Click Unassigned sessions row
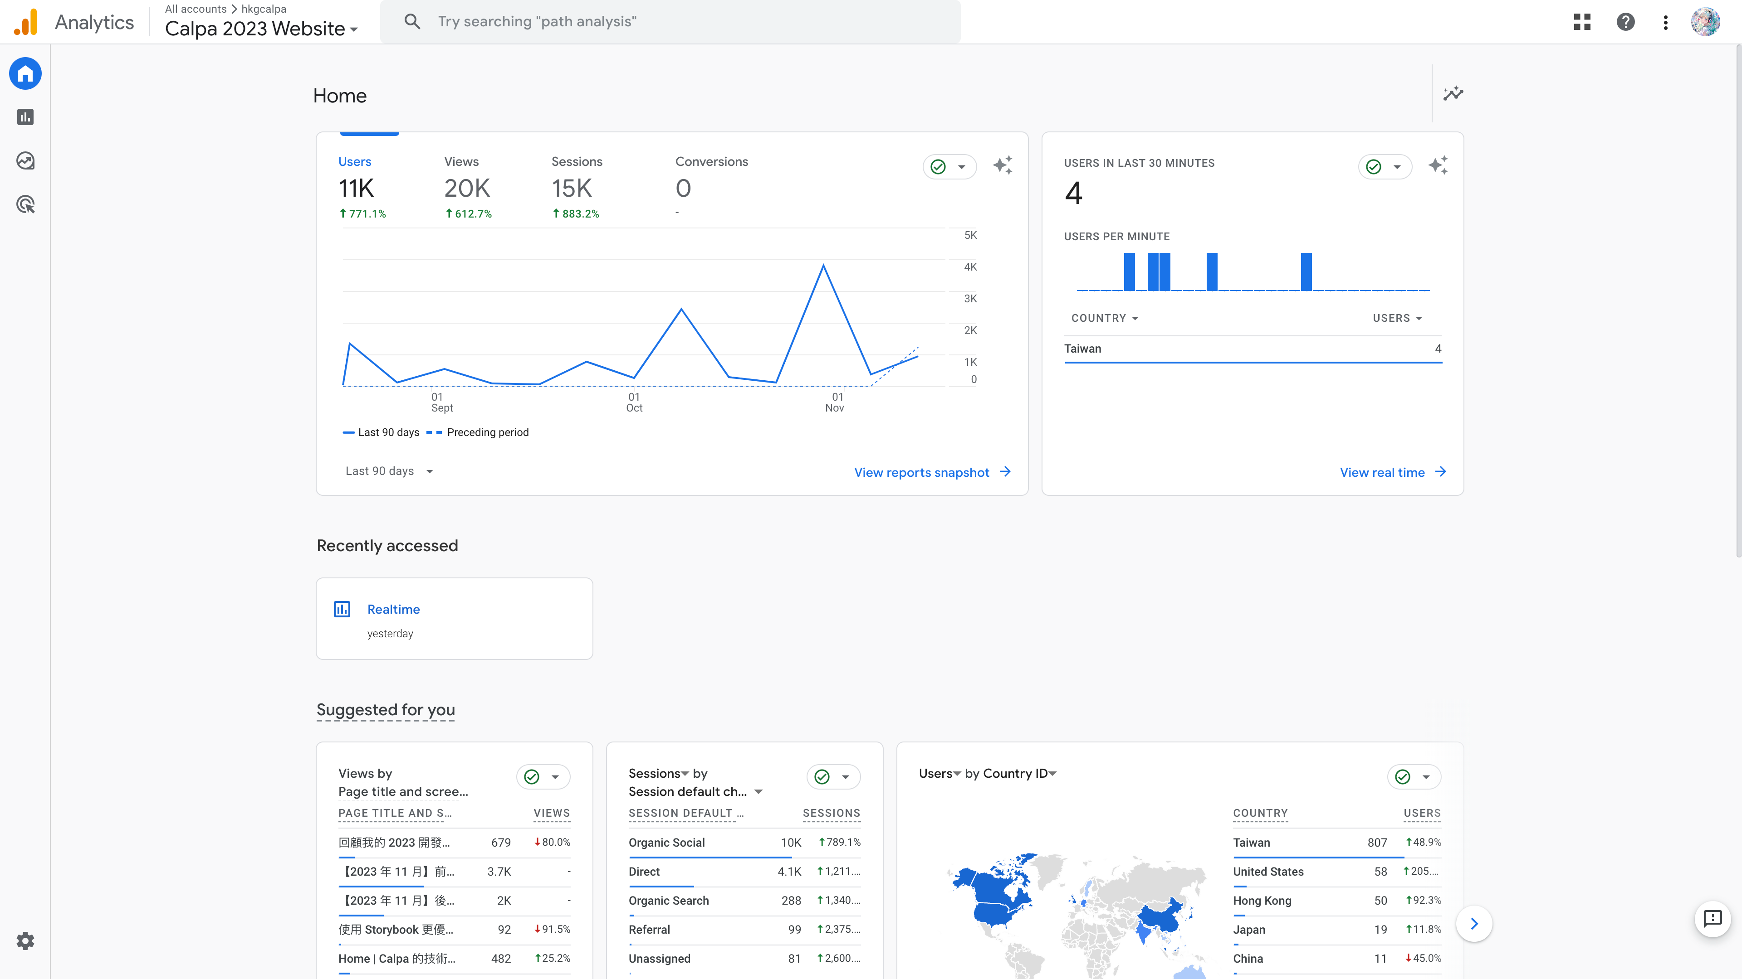Viewport: 1742px width, 979px height. pyautogui.click(x=744, y=959)
